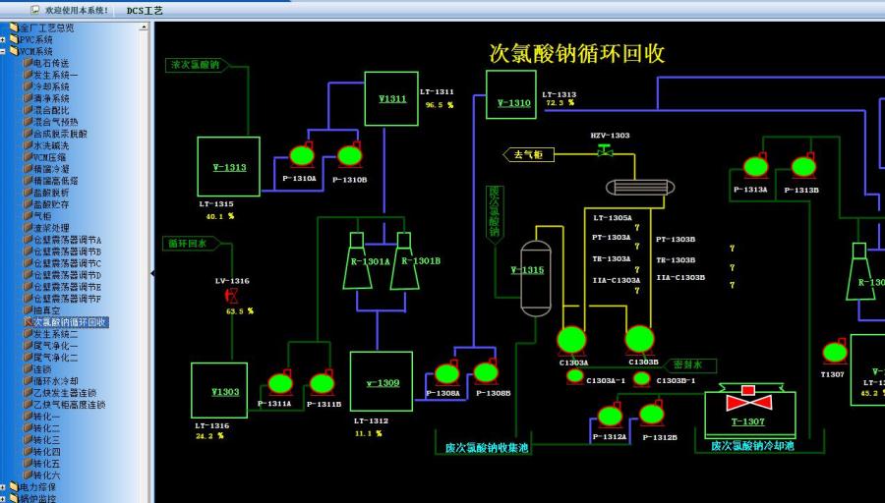Expand the 电力综保 tree node

3,487
